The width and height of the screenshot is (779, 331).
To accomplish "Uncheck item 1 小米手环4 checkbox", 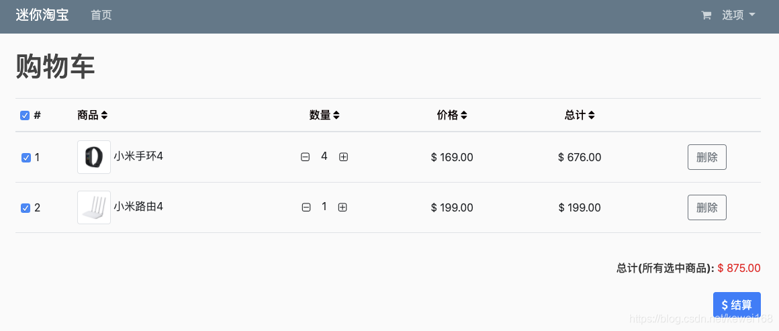I will click(x=26, y=158).
